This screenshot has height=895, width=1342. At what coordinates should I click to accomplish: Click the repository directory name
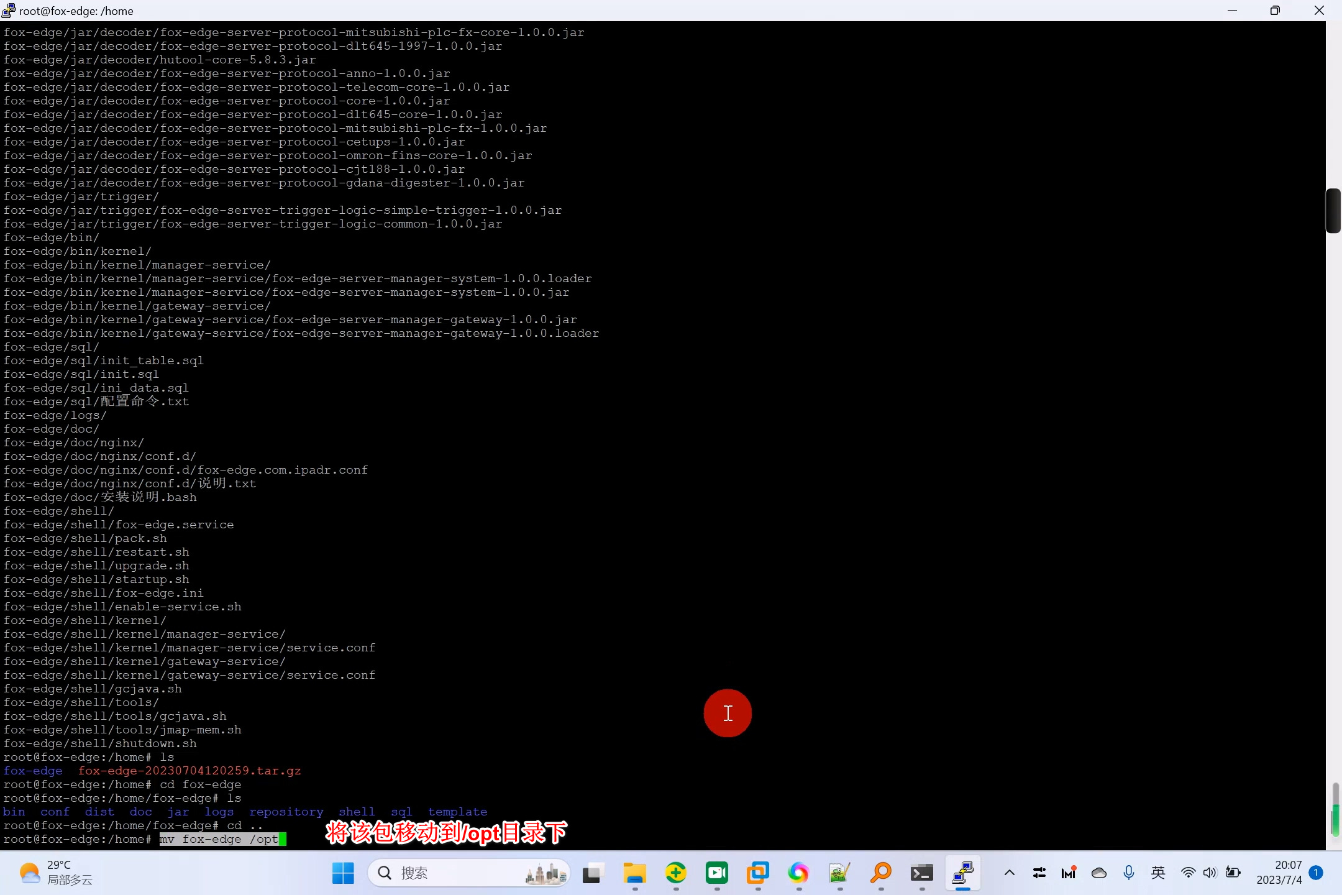point(286,812)
